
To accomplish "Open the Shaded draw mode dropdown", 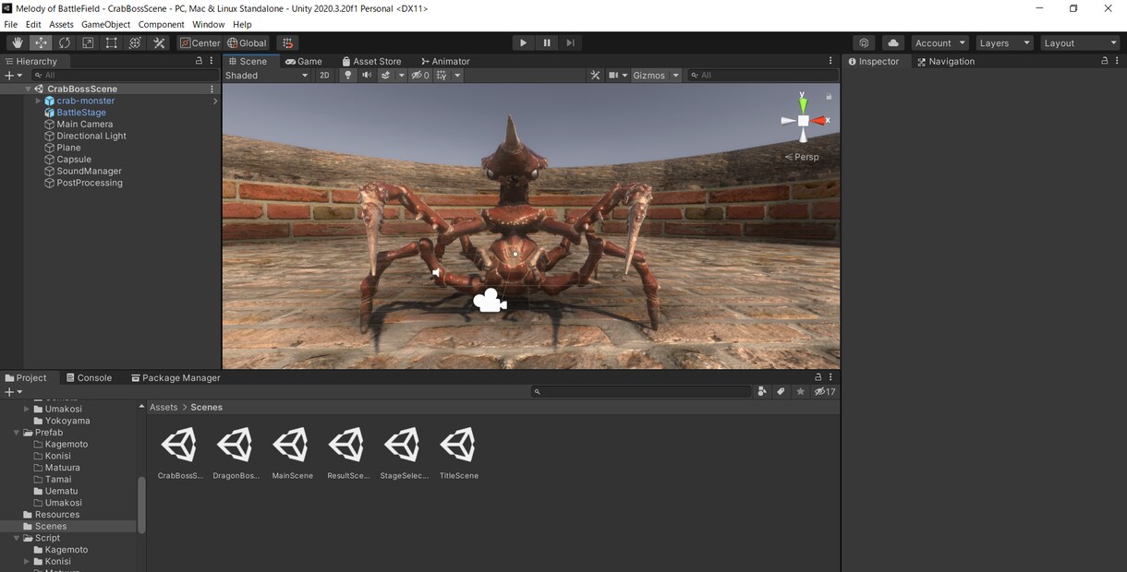I will coord(267,76).
